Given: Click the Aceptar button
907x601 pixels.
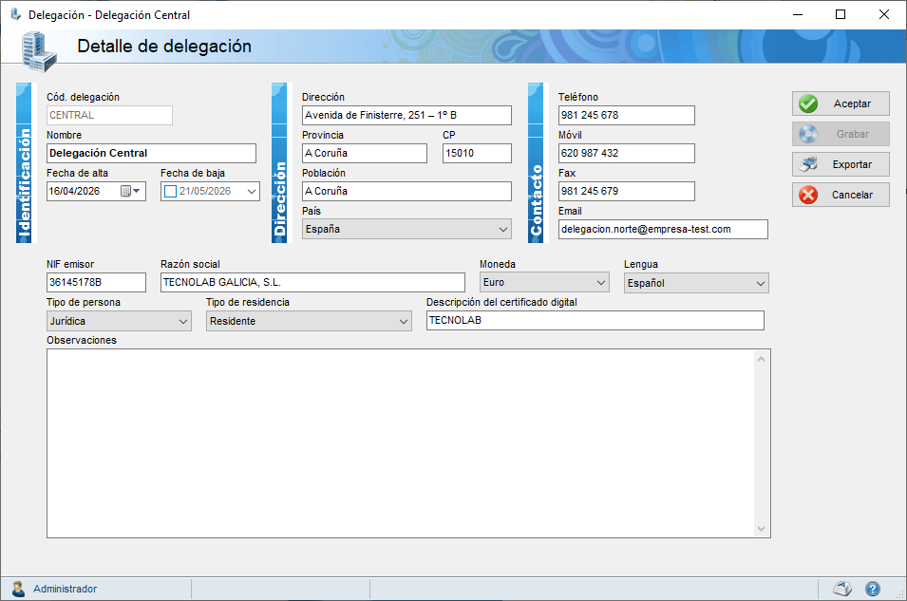Looking at the screenshot, I should tap(841, 103).
